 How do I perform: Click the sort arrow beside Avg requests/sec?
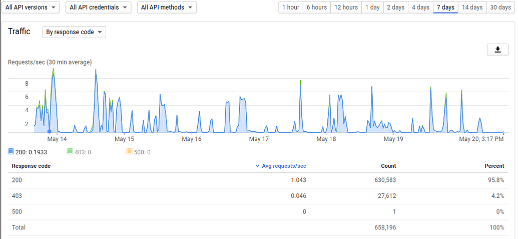[x=257, y=166]
